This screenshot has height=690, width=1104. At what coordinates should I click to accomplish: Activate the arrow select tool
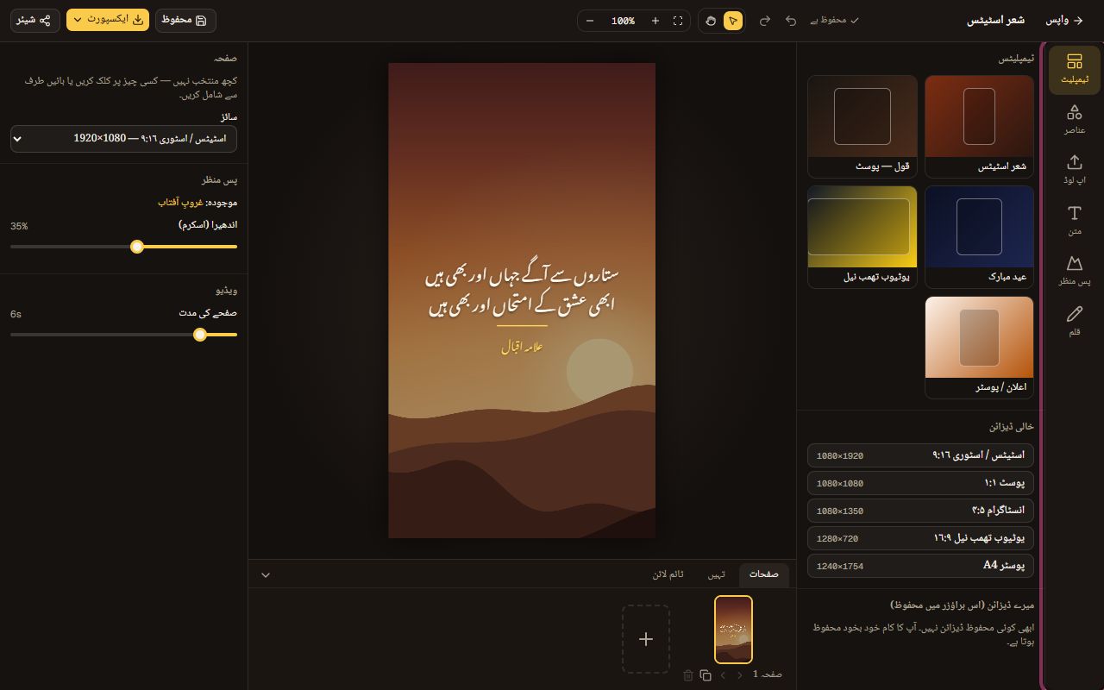tap(733, 21)
